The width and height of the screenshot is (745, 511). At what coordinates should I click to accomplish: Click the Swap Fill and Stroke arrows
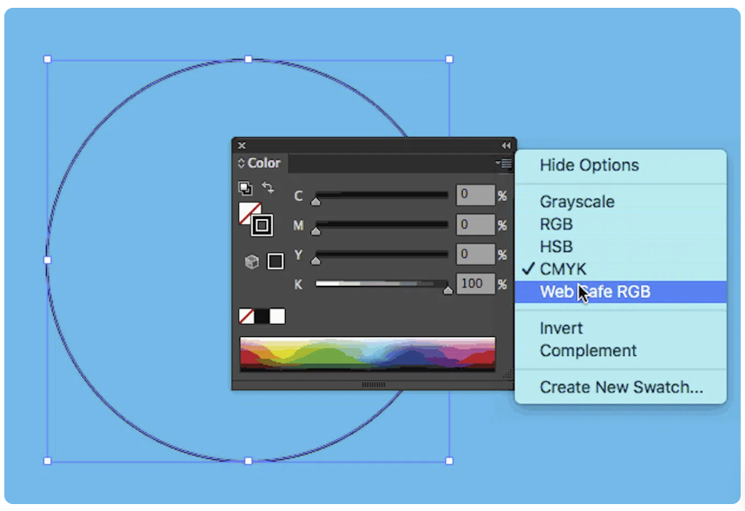(x=268, y=187)
